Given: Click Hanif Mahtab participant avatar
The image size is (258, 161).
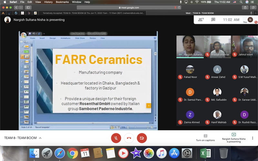Looking at the screenshot, I should (217, 115).
